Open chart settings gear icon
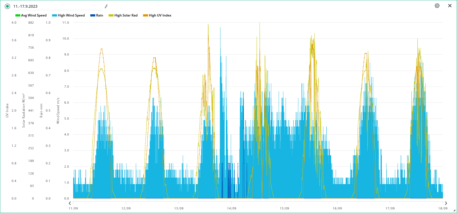This screenshot has height=213, width=457. point(437,6)
